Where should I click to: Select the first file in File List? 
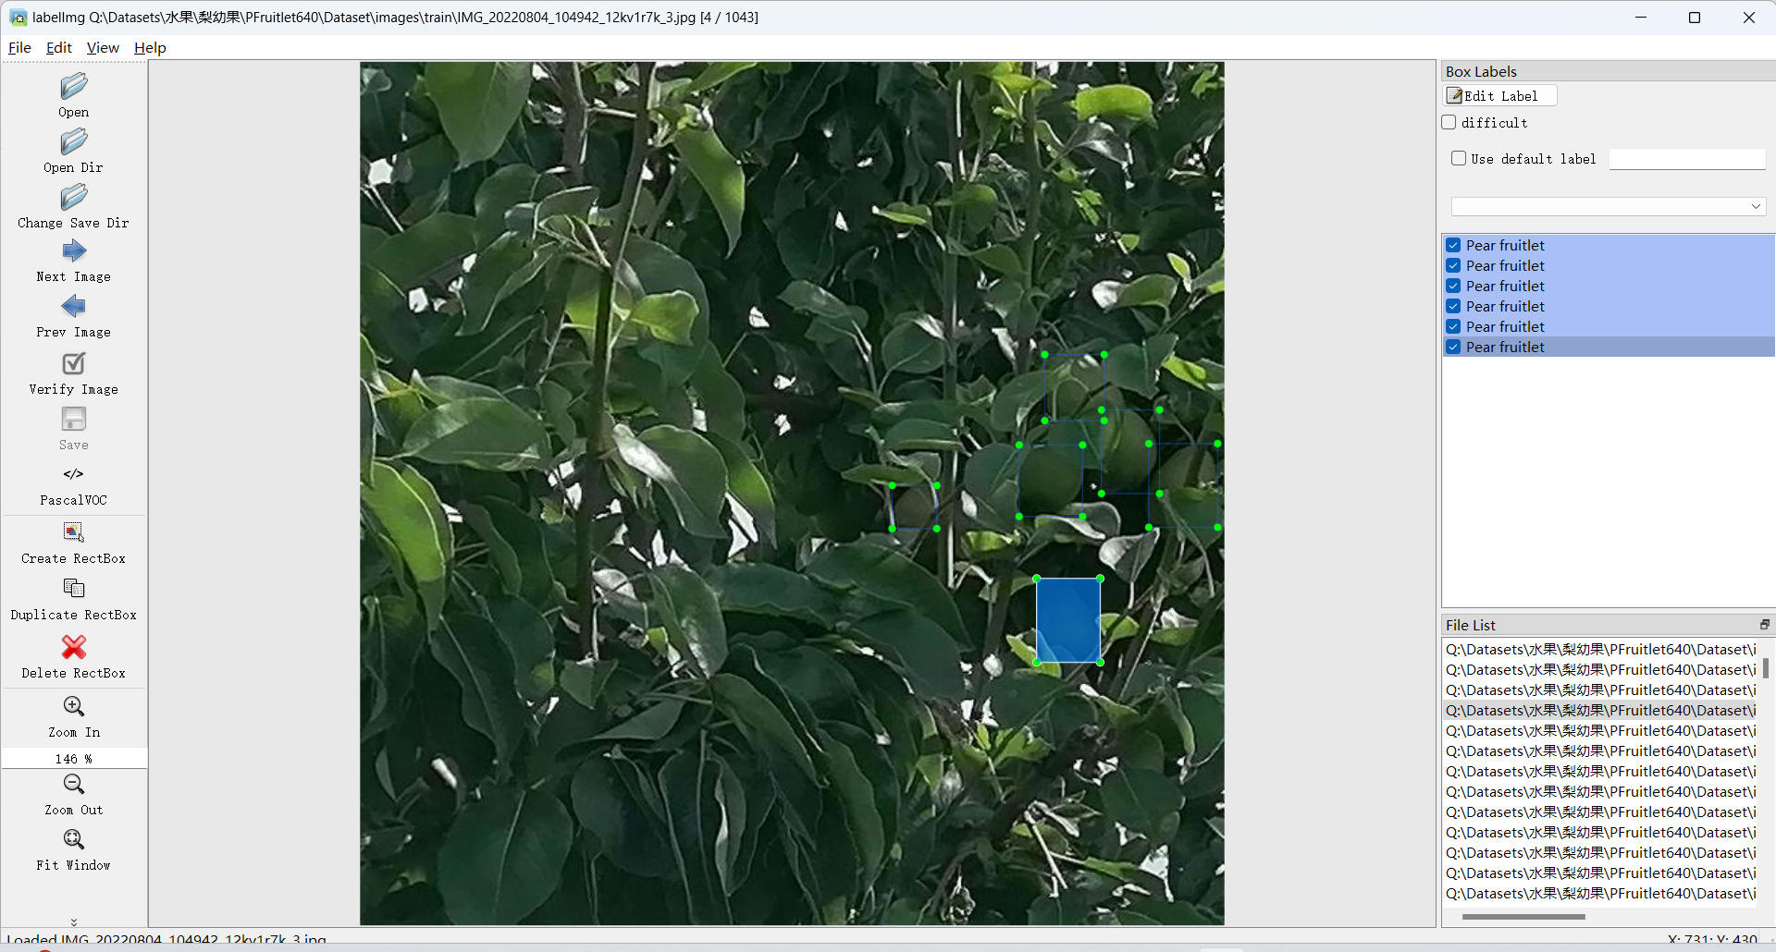(1600, 650)
